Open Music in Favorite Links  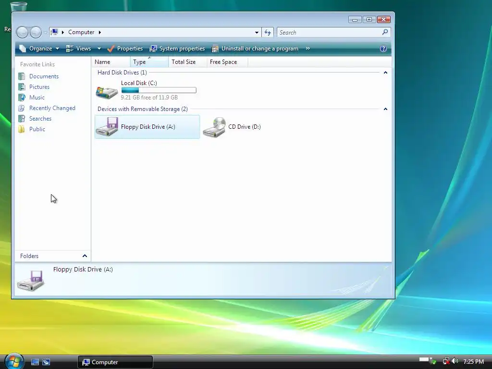(x=37, y=98)
